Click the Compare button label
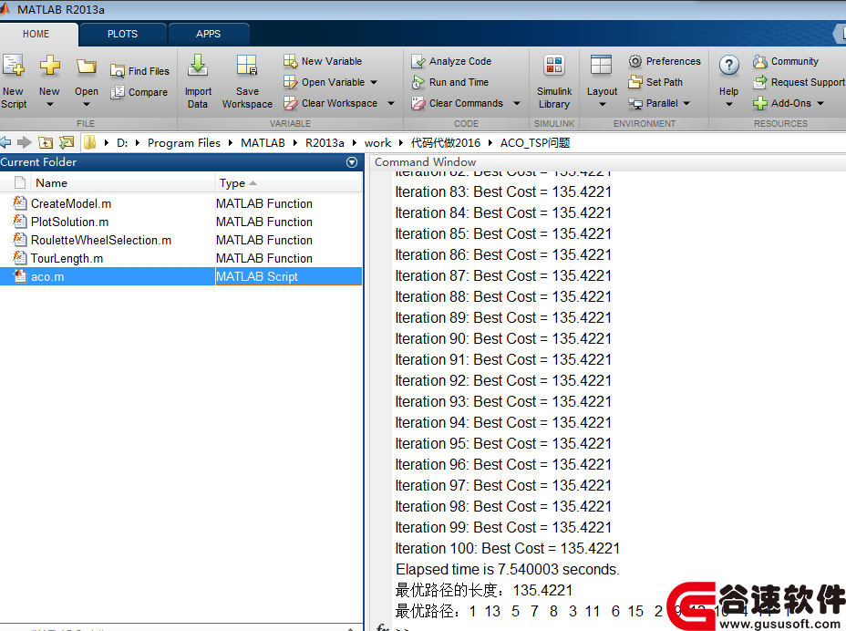 tap(148, 92)
